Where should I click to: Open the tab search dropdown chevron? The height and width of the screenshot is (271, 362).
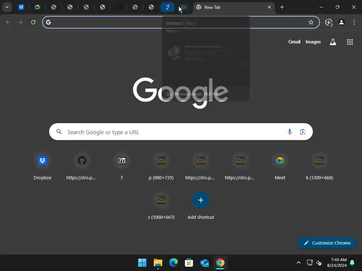[x=7, y=7]
